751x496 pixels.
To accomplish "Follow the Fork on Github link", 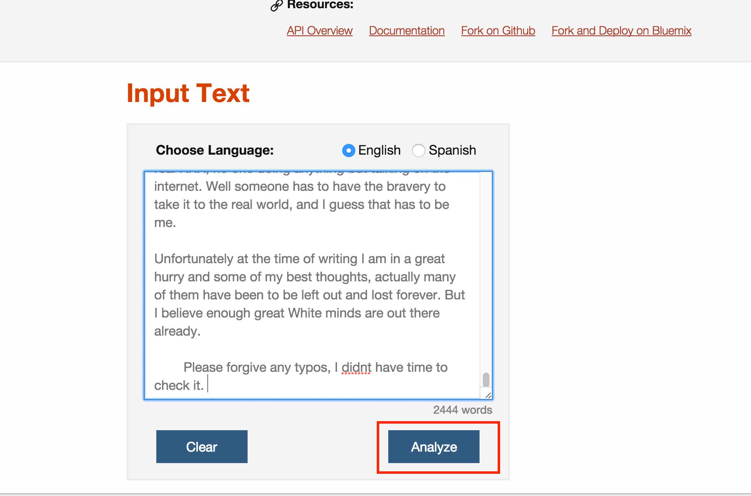I will (498, 31).
